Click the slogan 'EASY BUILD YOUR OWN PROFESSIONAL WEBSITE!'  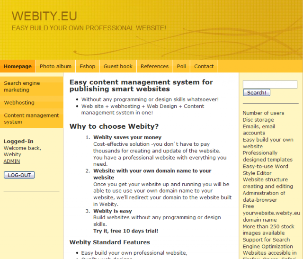[x=89, y=28]
